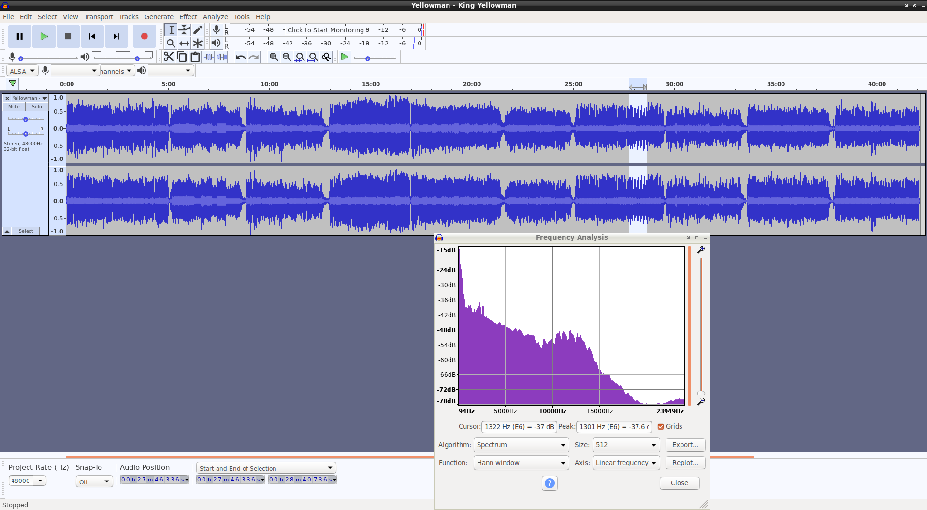This screenshot has height=510, width=927.
Task: Switch to the Time Shift tool
Action: click(184, 43)
